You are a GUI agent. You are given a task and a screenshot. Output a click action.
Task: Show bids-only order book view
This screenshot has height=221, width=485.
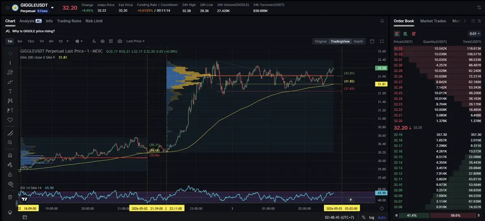(x=405, y=33)
